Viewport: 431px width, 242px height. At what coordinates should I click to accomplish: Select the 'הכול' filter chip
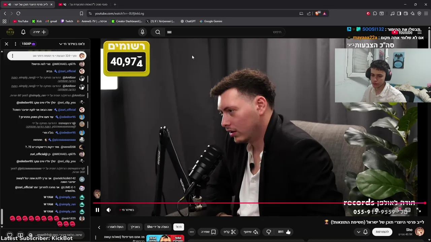click(179, 227)
